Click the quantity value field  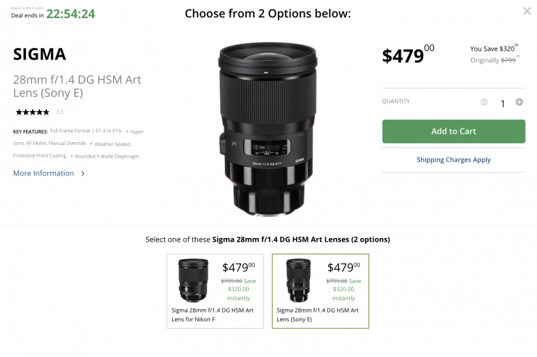[x=502, y=103]
